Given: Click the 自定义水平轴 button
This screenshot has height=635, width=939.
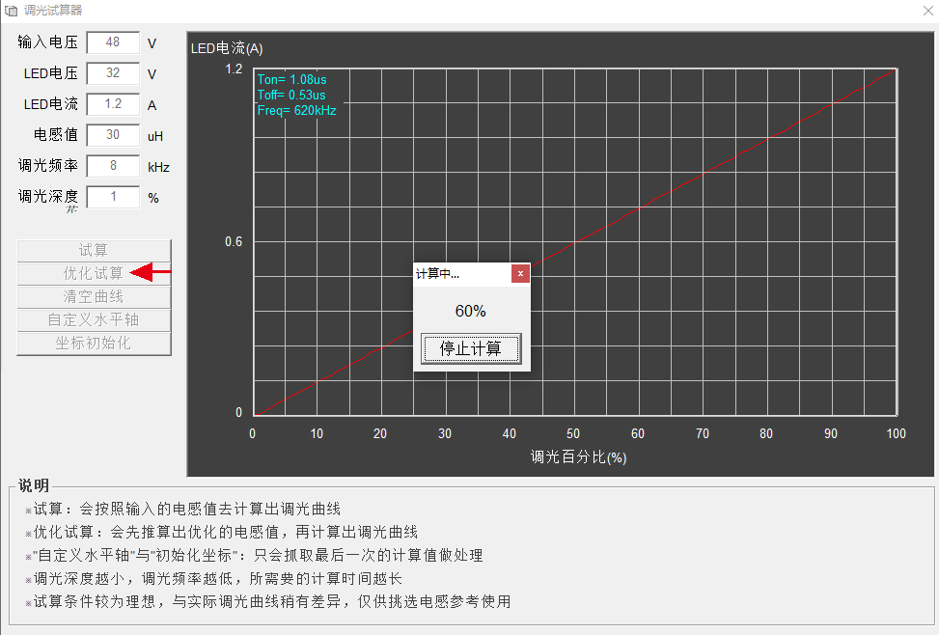Looking at the screenshot, I should pos(94,319).
